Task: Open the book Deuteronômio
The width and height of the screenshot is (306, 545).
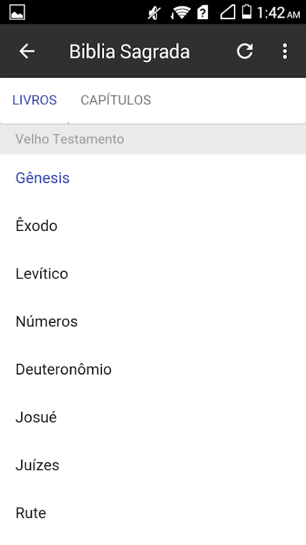Action: point(153,369)
